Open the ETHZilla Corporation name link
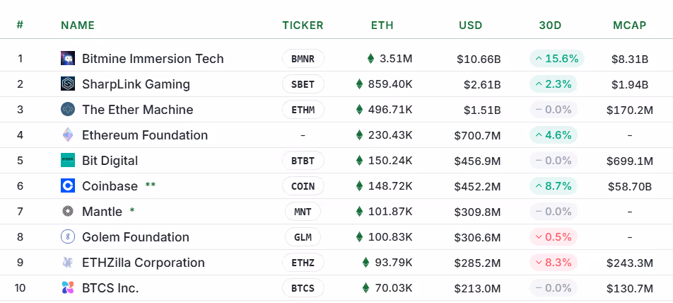The width and height of the screenshot is (673, 303). point(143,263)
